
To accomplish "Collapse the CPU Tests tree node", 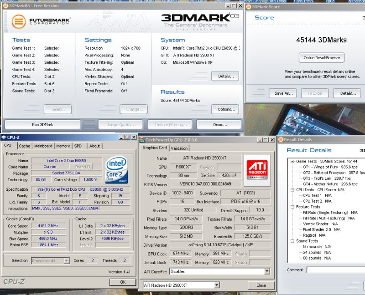I will [292, 190].
